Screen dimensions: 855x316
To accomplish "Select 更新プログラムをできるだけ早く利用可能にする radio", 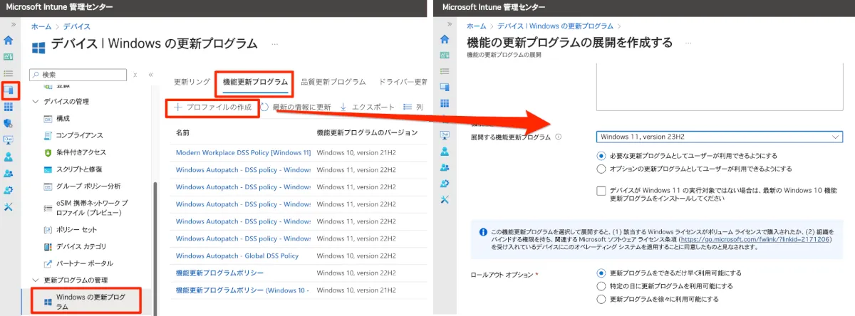I will (601, 273).
